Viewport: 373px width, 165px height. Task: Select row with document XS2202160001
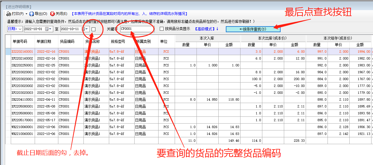pyautogui.click(x=22, y=52)
